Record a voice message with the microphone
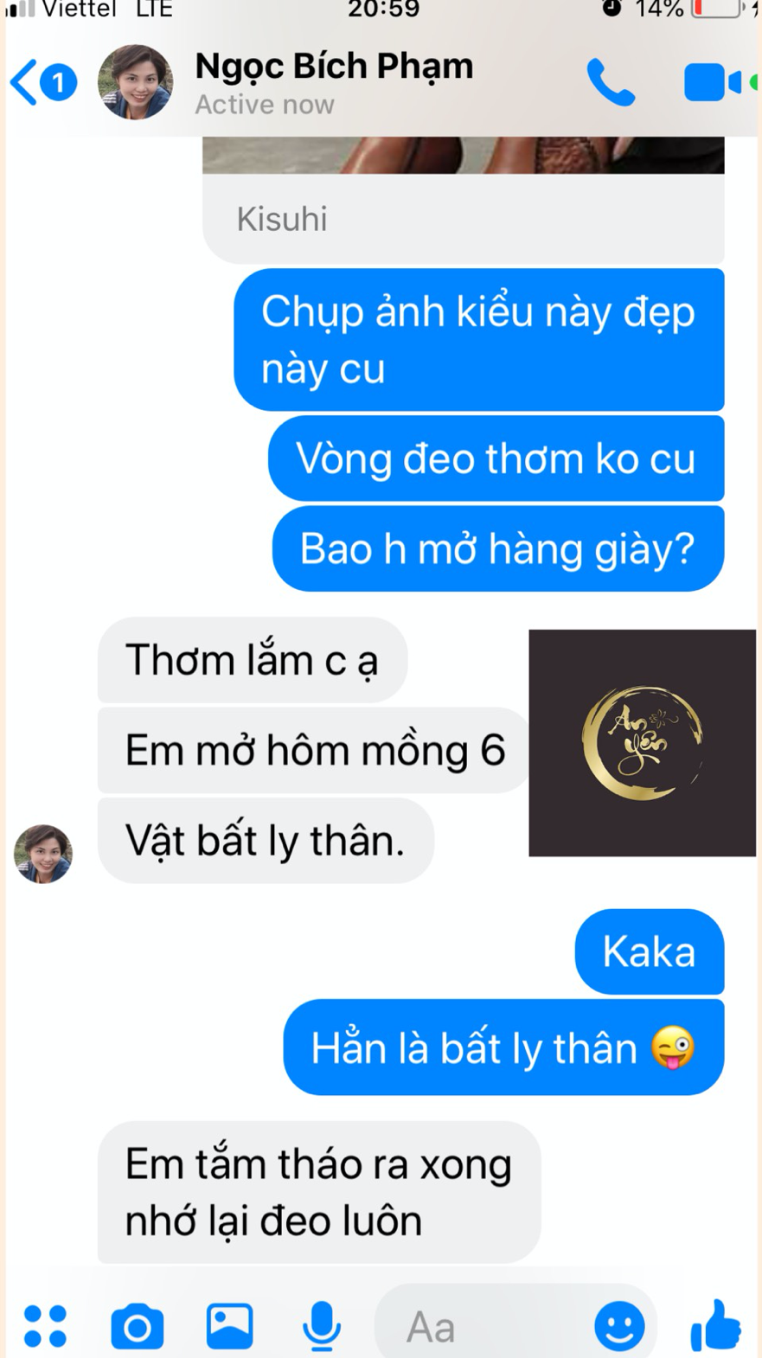Image resolution: width=762 pixels, height=1358 pixels. 321,1326
